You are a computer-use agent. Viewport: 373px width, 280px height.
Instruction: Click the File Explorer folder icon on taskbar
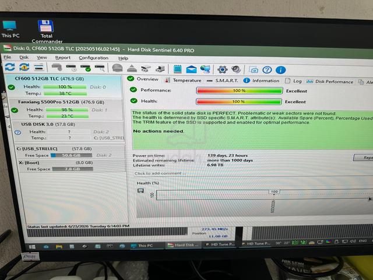(x=59, y=247)
